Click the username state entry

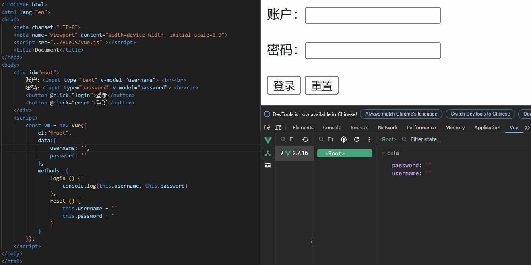(411, 173)
